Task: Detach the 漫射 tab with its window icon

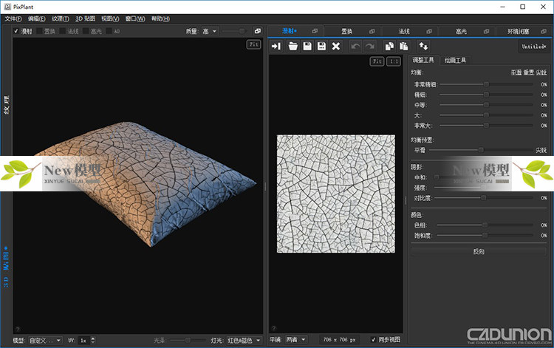Action: pos(315,31)
